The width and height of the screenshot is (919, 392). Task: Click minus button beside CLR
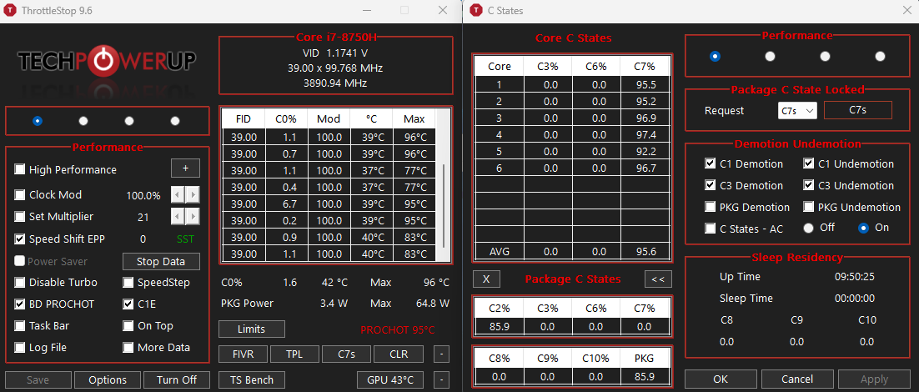442,354
